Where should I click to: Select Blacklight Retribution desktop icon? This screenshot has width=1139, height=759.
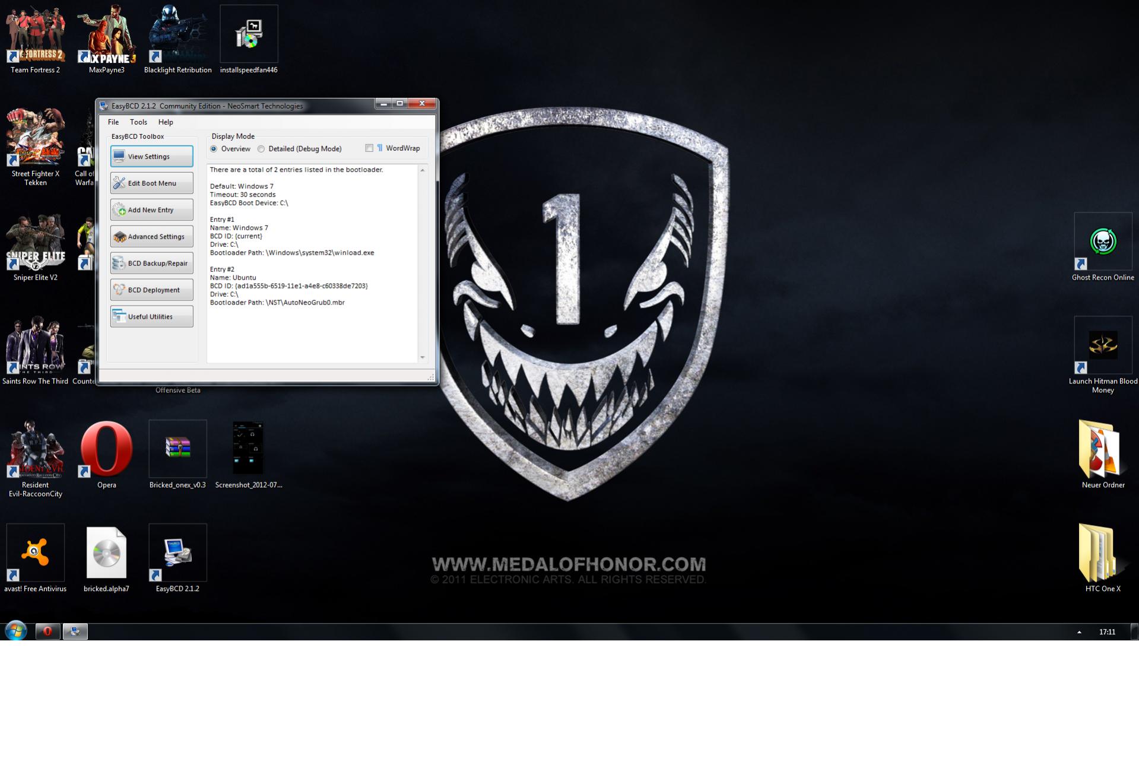[177, 39]
